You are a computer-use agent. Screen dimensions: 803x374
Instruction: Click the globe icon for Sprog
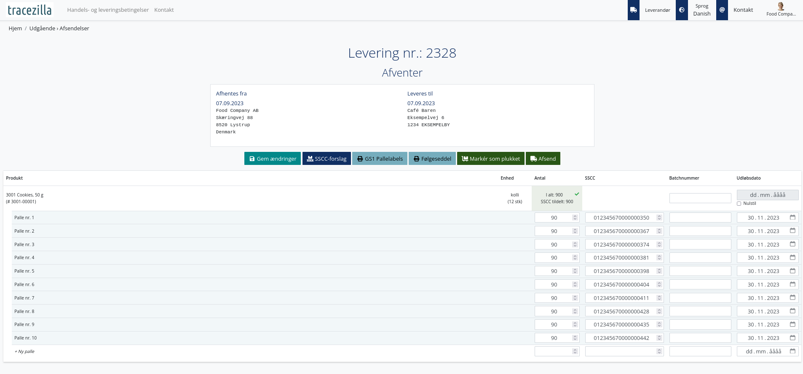(x=682, y=10)
